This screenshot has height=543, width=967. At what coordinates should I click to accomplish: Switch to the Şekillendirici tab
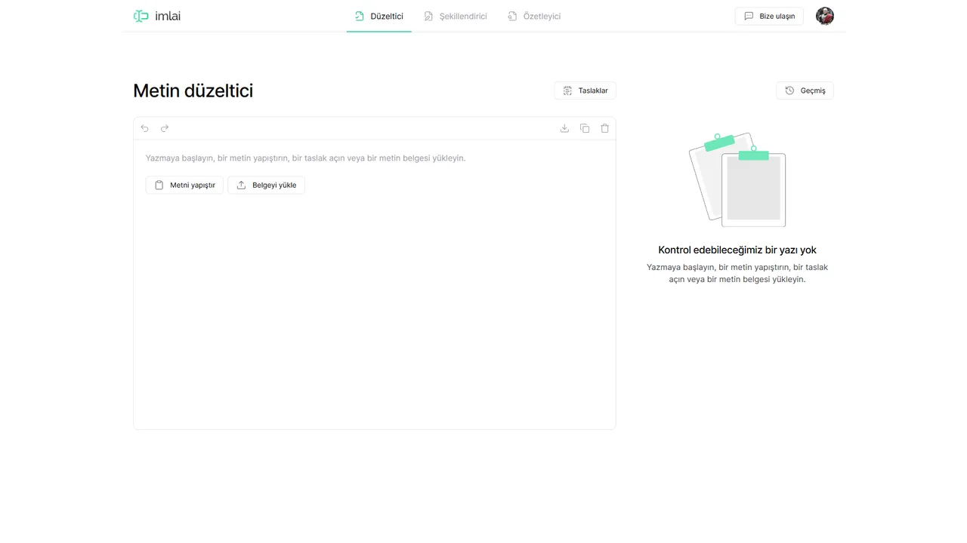(x=456, y=16)
